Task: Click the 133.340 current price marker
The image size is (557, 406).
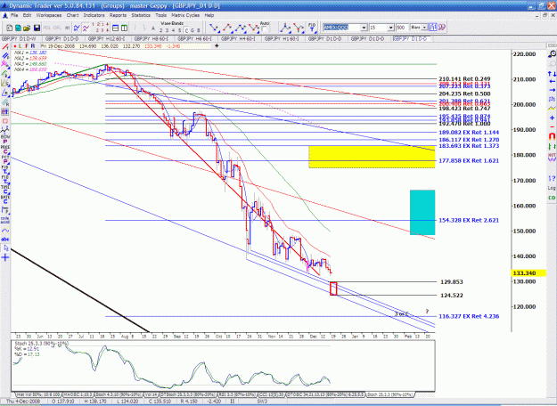Action: click(x=528, y=273)
